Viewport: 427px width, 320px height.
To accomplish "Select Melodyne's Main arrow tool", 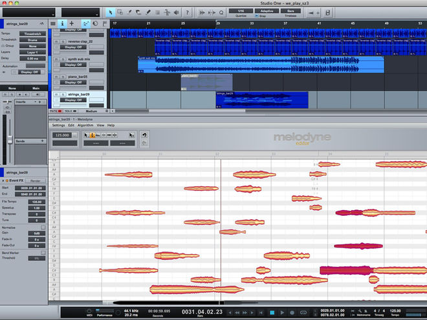I will point(86,135).
